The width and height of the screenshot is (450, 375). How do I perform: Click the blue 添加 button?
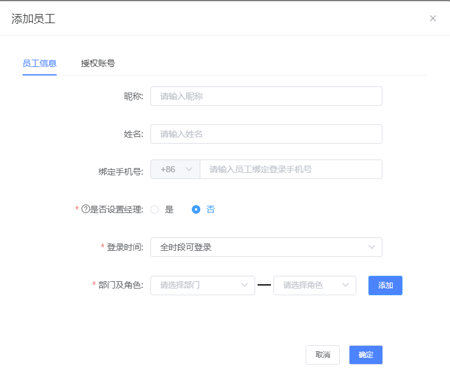coord(385,286)
